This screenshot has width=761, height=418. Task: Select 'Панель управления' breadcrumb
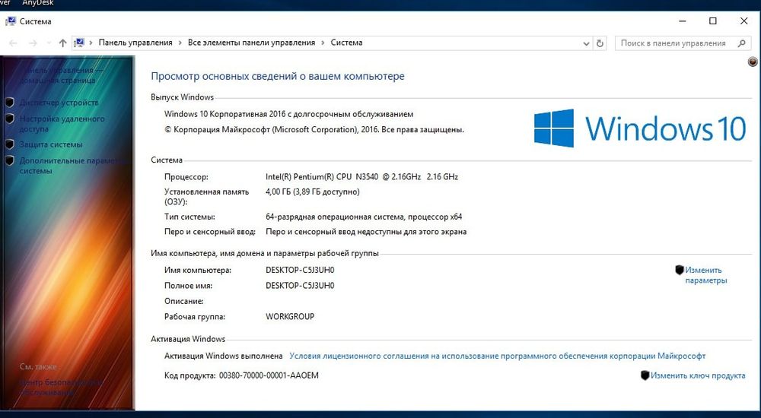coord(135,43)
